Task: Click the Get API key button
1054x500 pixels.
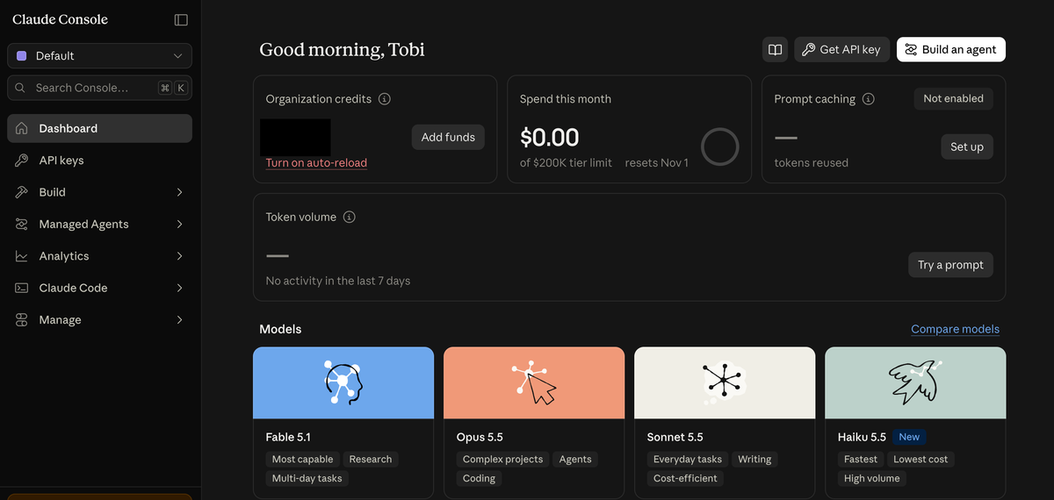Action: 842,50
